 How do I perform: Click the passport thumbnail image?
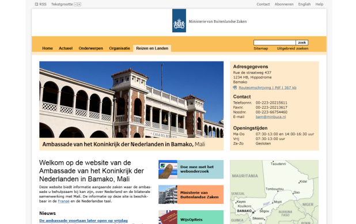[x=168, y=218]
